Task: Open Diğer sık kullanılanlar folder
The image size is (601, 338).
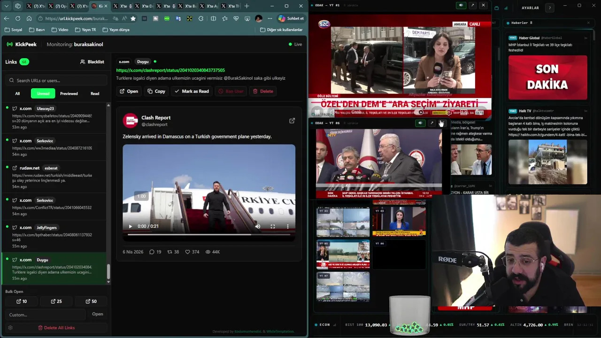Action: [x=281, y=30]
